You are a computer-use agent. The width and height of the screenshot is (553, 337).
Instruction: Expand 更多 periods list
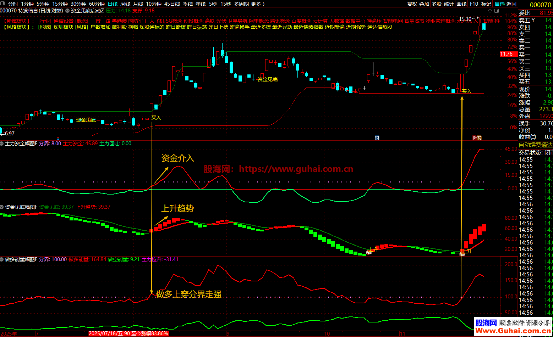tap(257, 4)
